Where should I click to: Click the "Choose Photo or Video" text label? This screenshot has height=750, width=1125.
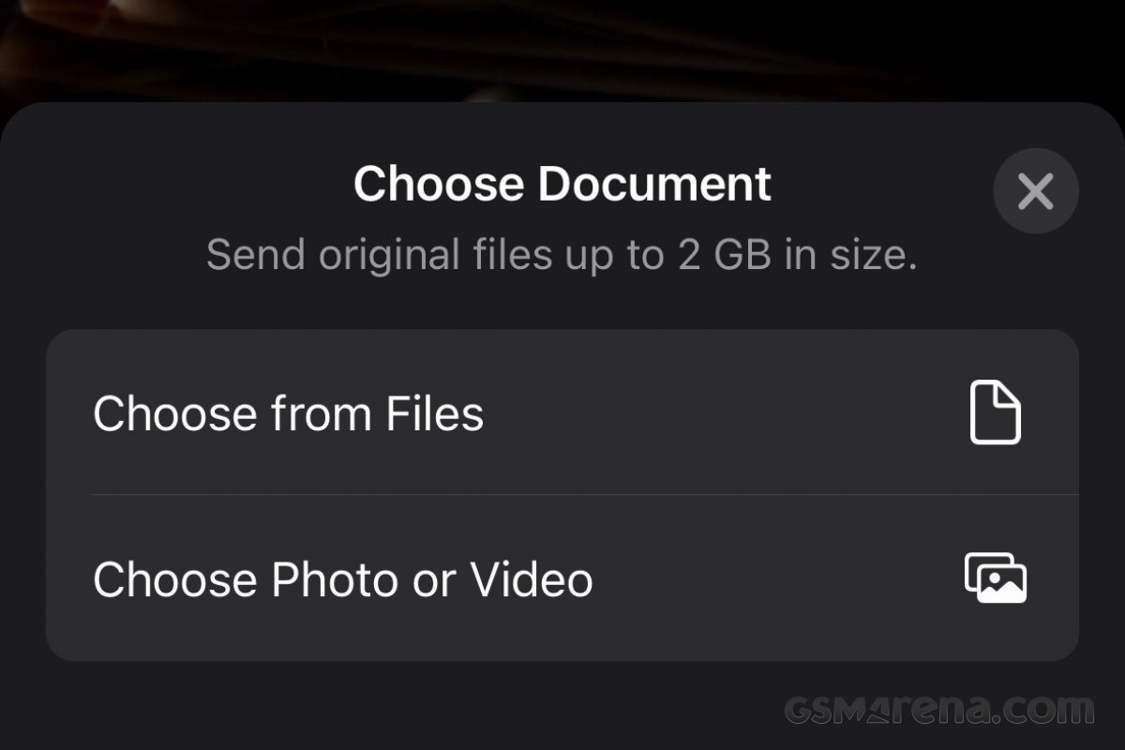click(x=343, y=579)
